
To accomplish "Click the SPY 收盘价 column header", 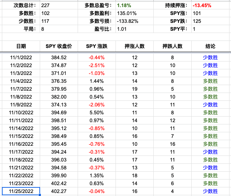I will [59, 46].
